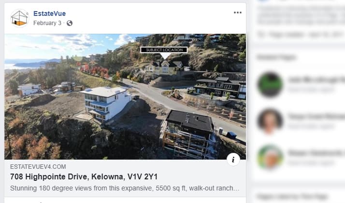
Task: Open the aerial property photo preview
Action: click(125, 96)
